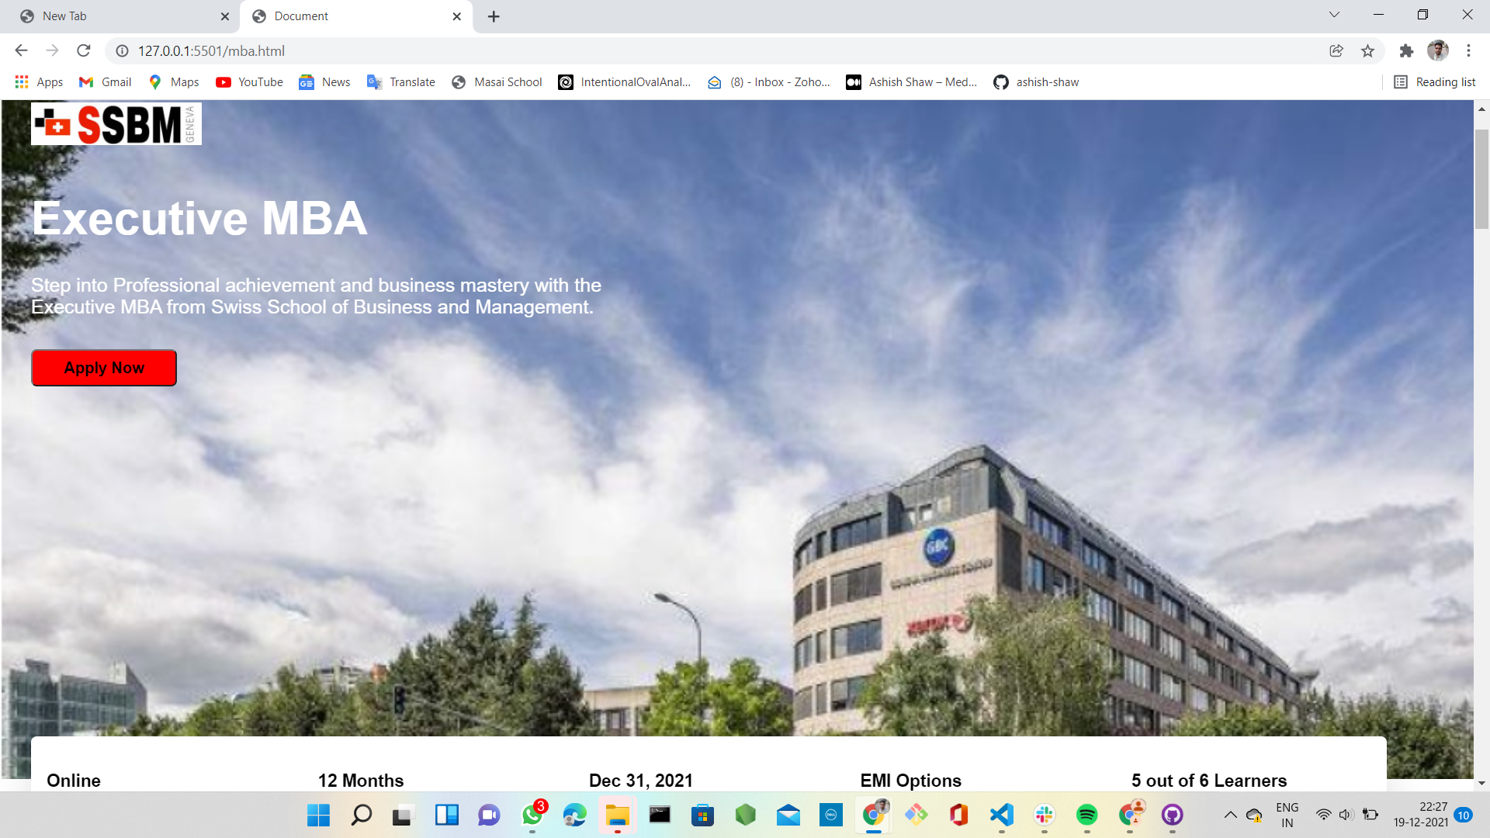The width and height of the screenshot is (1490, 838).
Task: Show hidden system tray icons
Action: [1230, 815]
